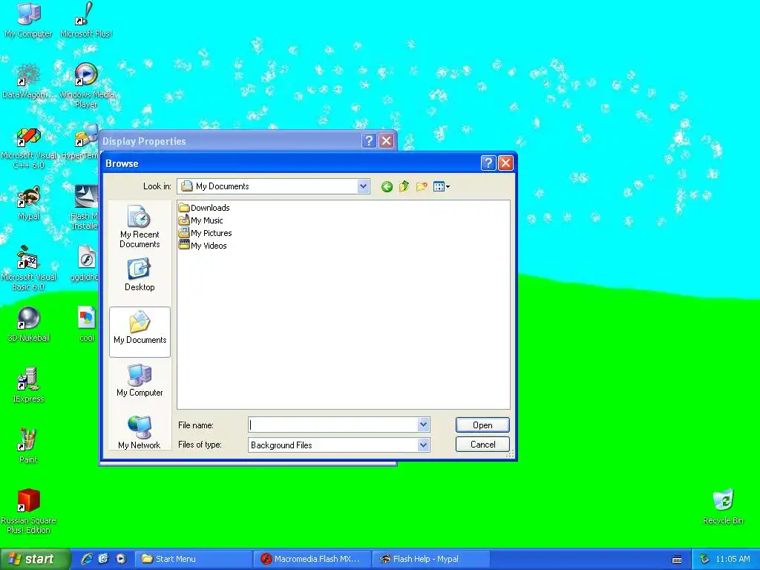Jump to My Network in places bar

point(140,433)
